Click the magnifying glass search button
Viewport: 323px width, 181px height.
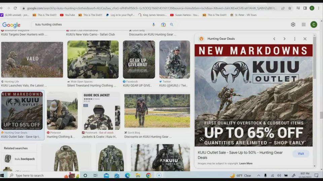[172, 24]
